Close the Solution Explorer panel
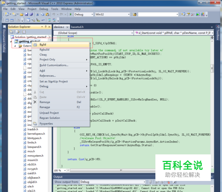The height and width of the screenshot is (192, 222). [x=49, y=27]
